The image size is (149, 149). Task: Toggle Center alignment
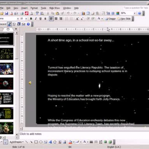(x=56, y=19)
